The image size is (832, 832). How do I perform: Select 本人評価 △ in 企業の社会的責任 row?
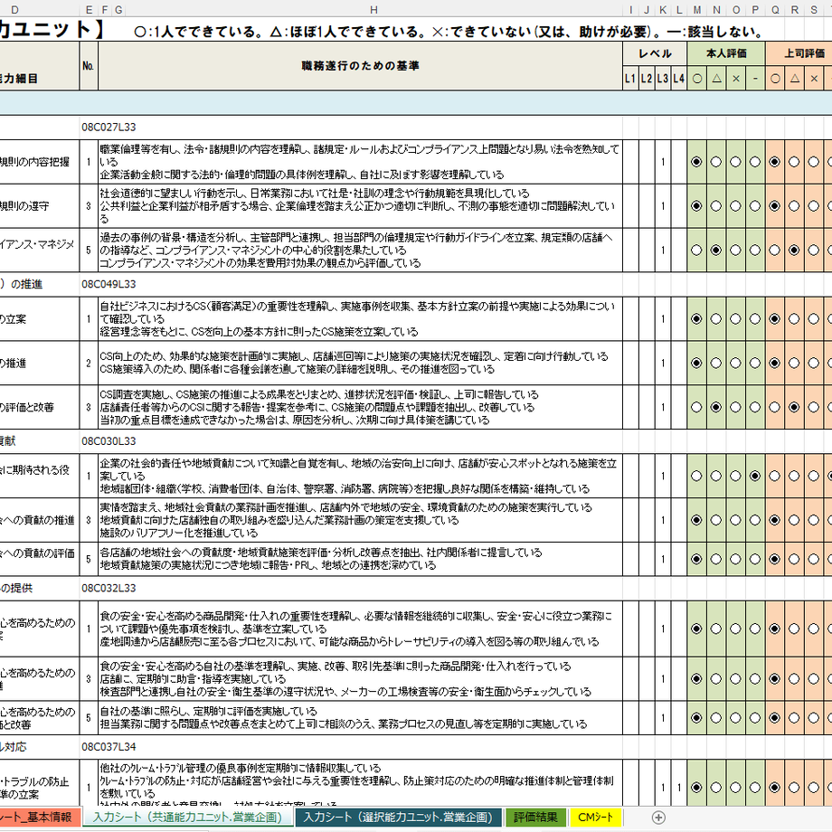(716, 476)
